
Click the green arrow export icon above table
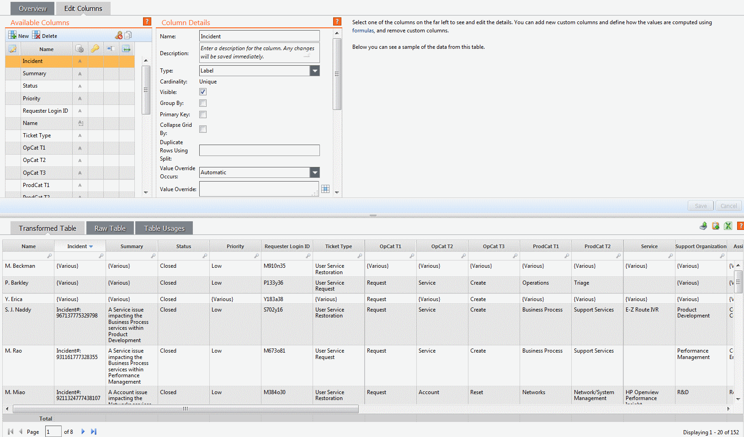click(x=703, y=226)
